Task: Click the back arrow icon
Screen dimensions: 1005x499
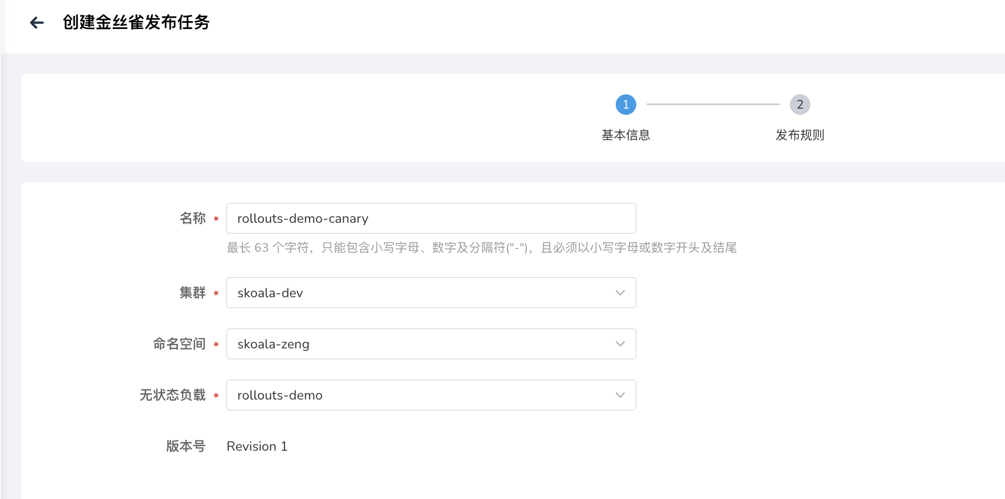Action: pyautogui.click(x=37, y=23)
